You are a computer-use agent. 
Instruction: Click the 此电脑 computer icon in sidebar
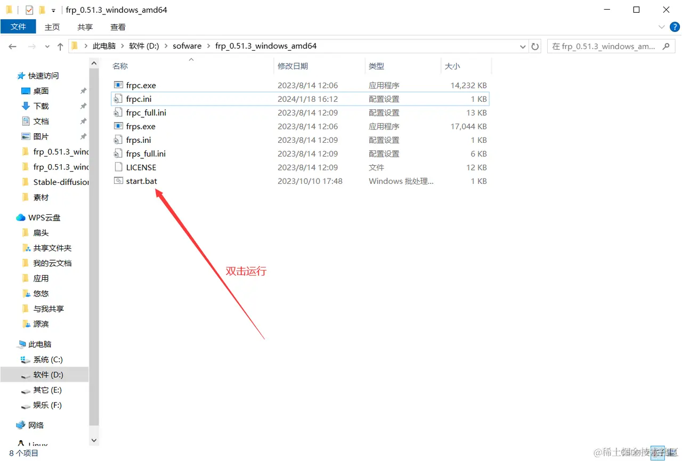click(x=21, y=344)
